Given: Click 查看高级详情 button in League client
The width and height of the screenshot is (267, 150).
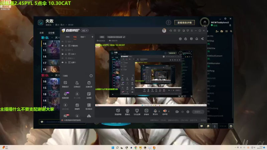Looking at the screenshot, I should point(185,22).
